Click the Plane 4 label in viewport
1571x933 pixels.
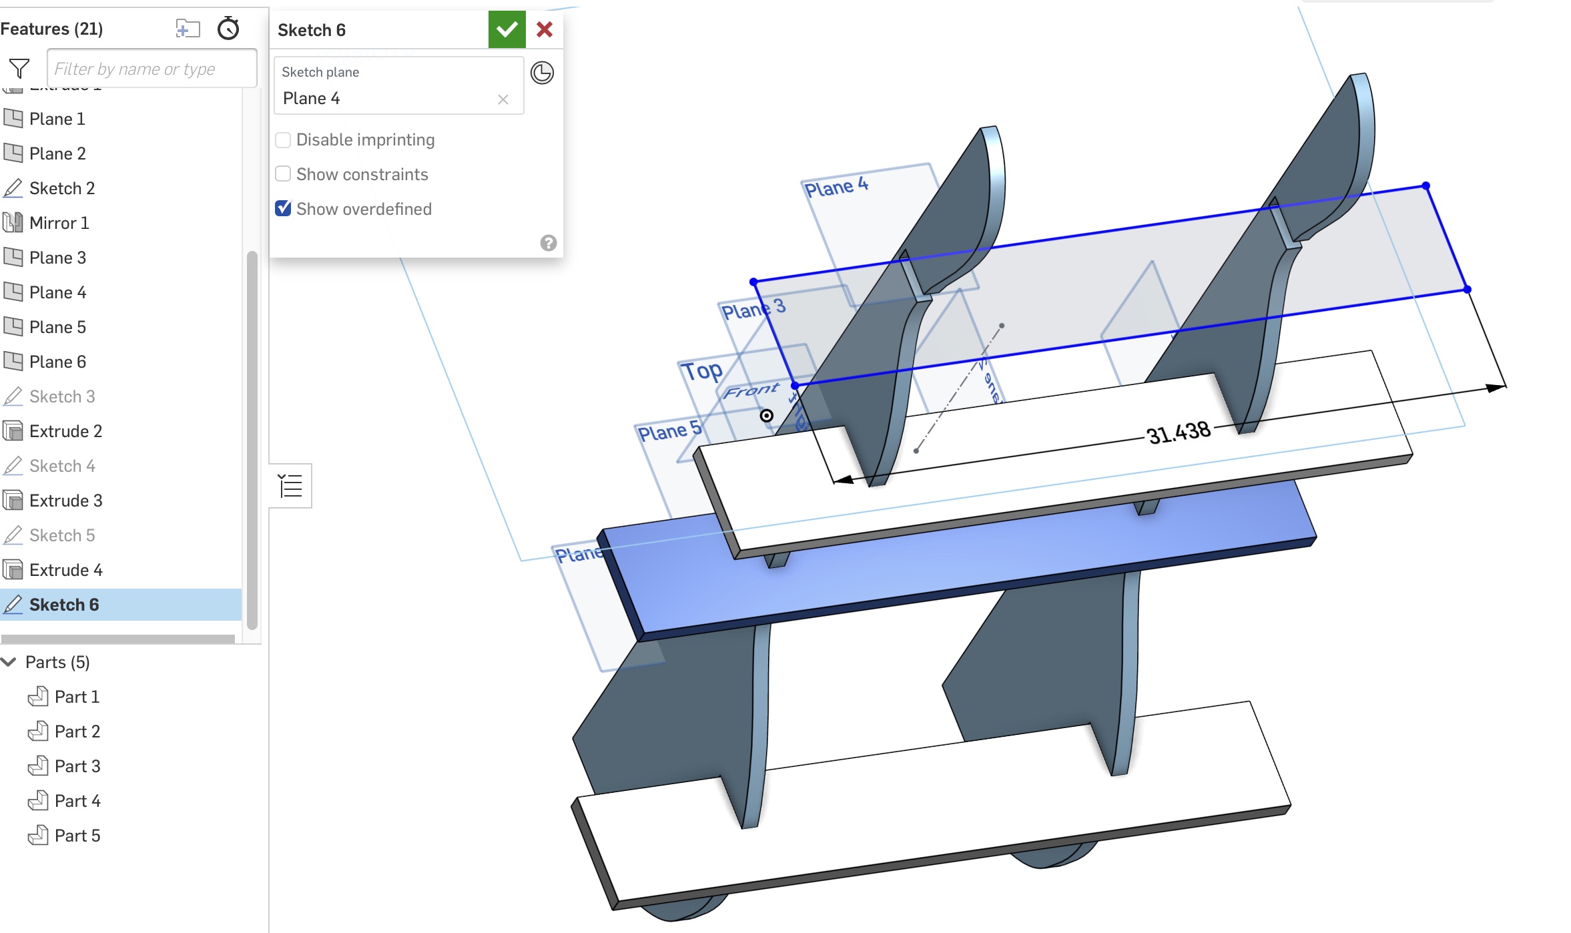836,186
